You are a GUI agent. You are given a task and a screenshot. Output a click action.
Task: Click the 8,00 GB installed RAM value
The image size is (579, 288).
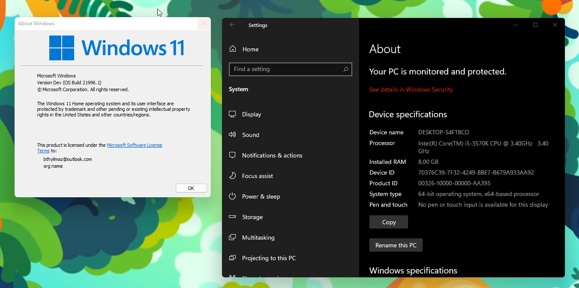click(428, 162)
